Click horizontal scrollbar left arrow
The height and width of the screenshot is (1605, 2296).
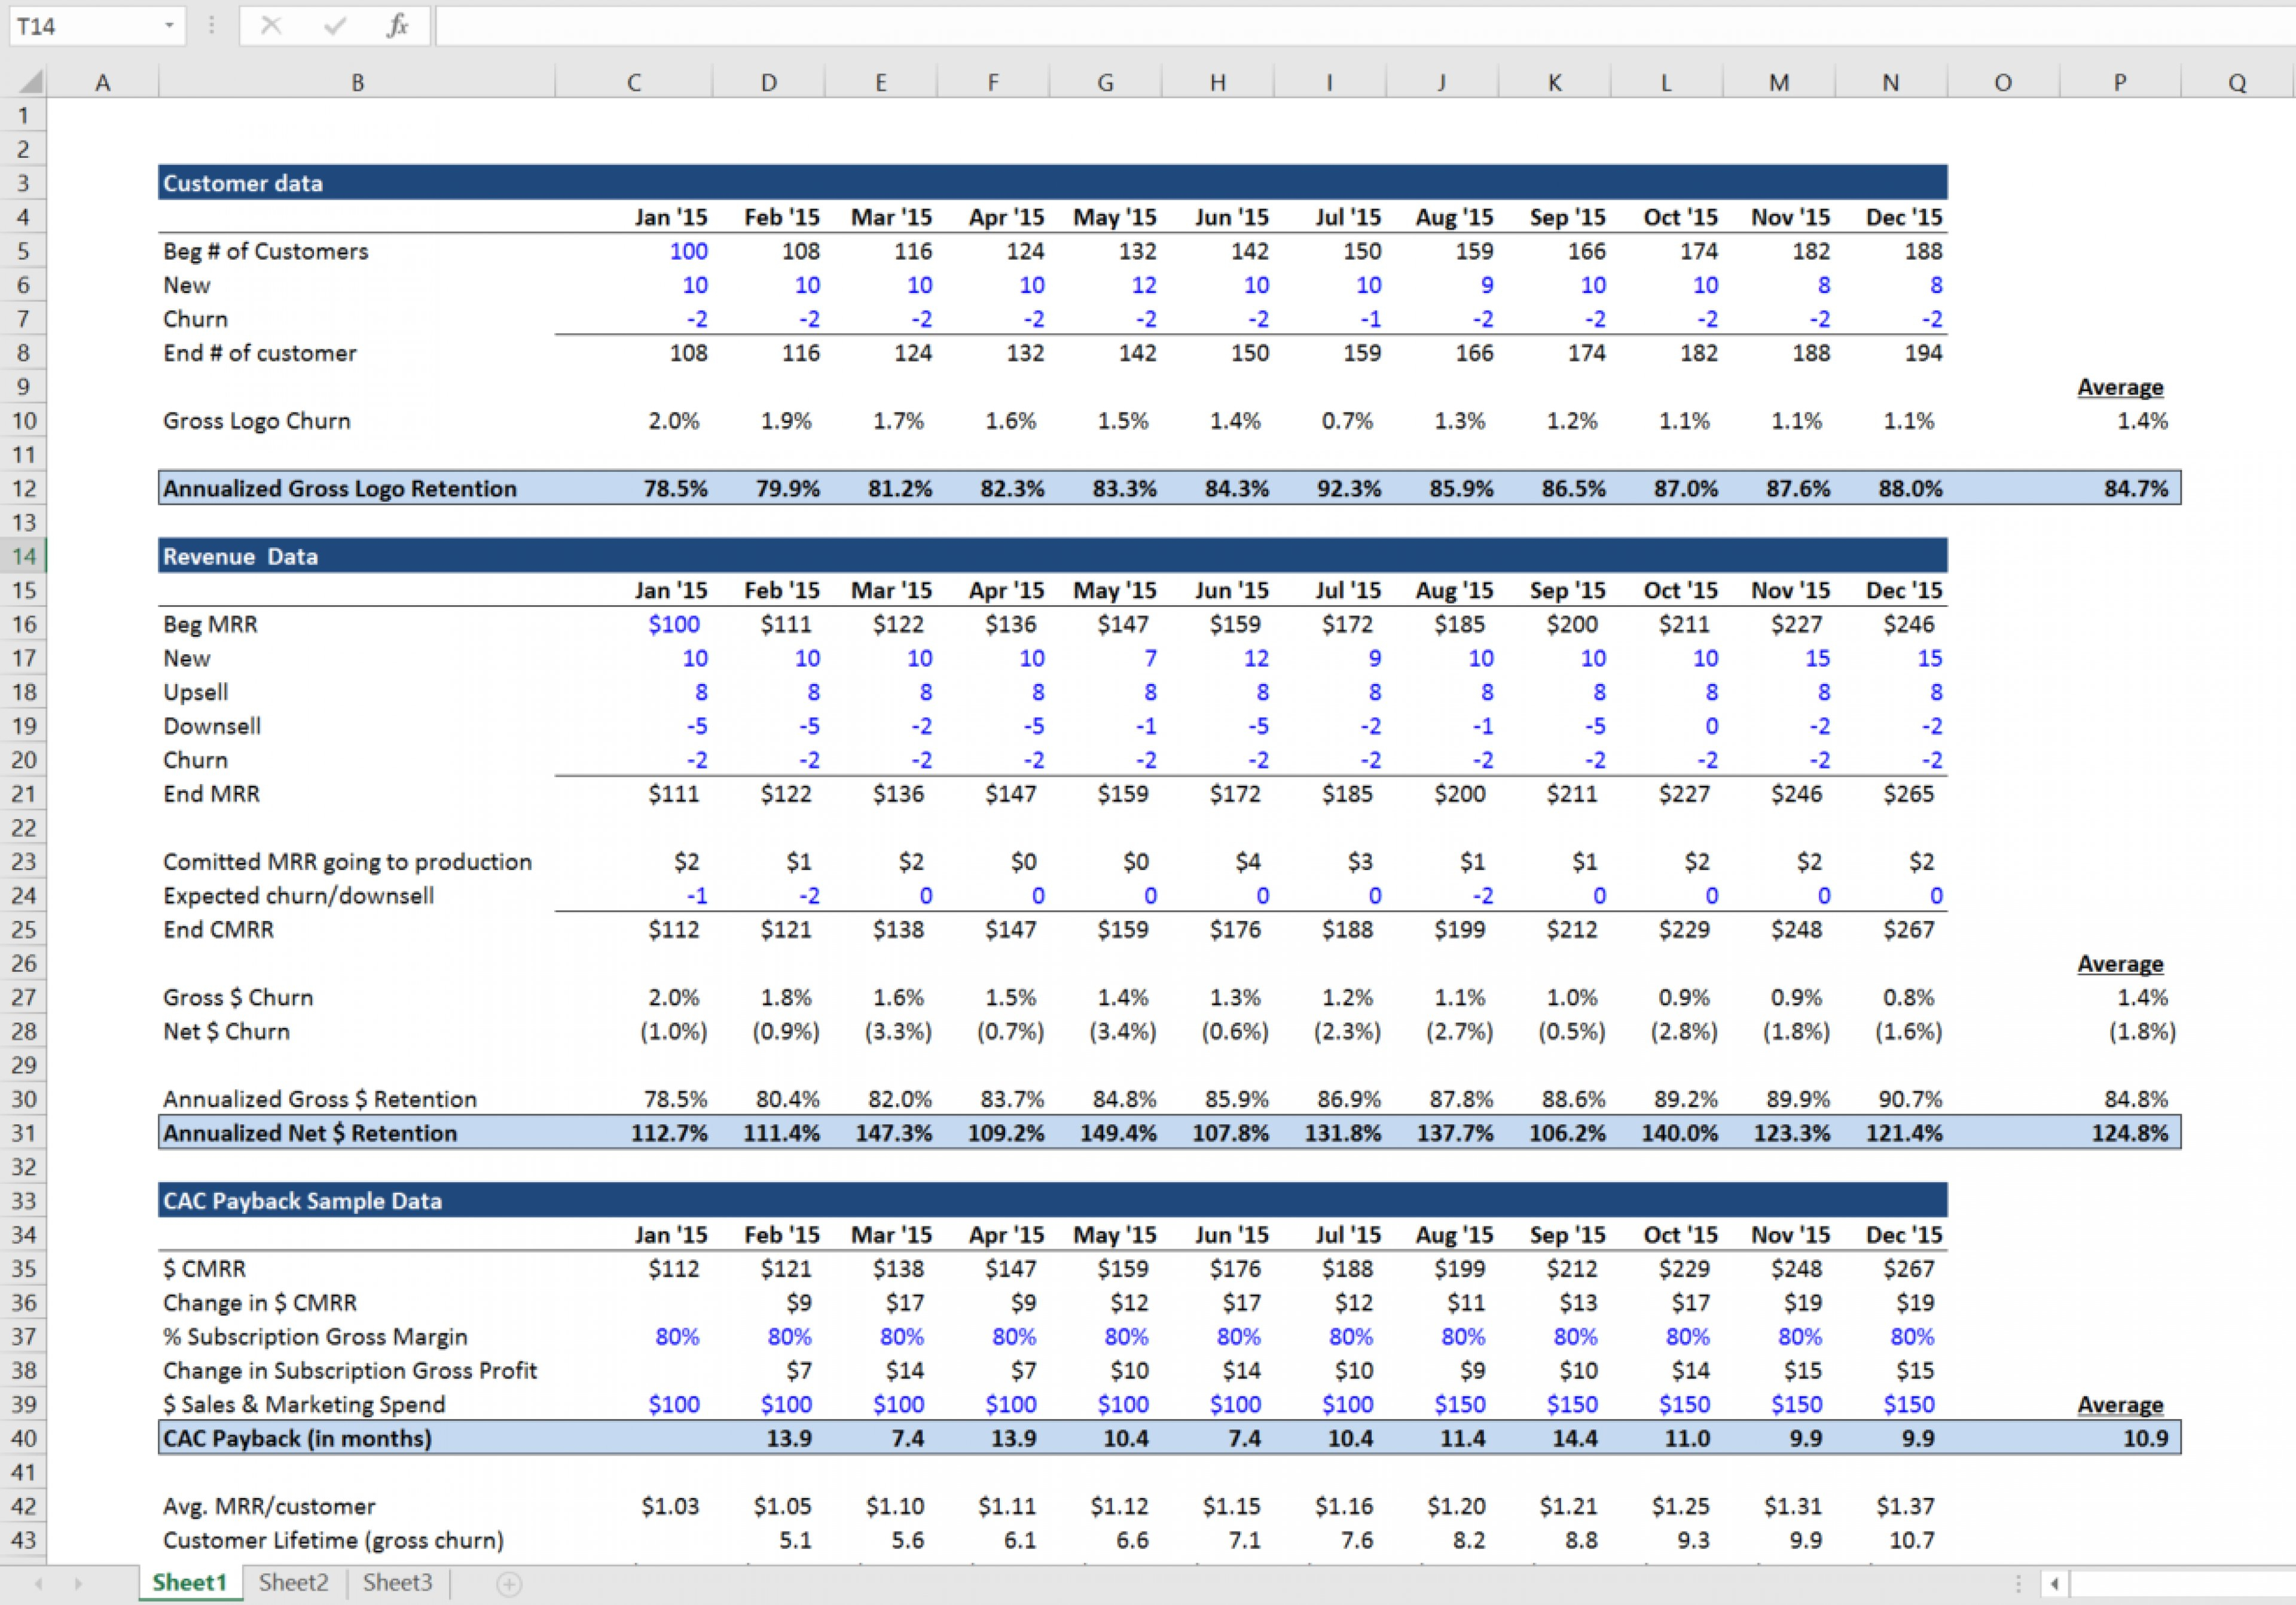[2054, 1584]
